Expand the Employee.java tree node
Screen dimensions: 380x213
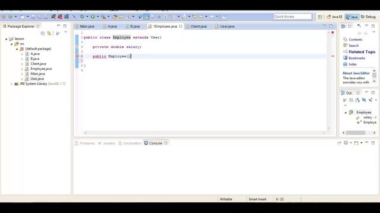tap(22, 69)
